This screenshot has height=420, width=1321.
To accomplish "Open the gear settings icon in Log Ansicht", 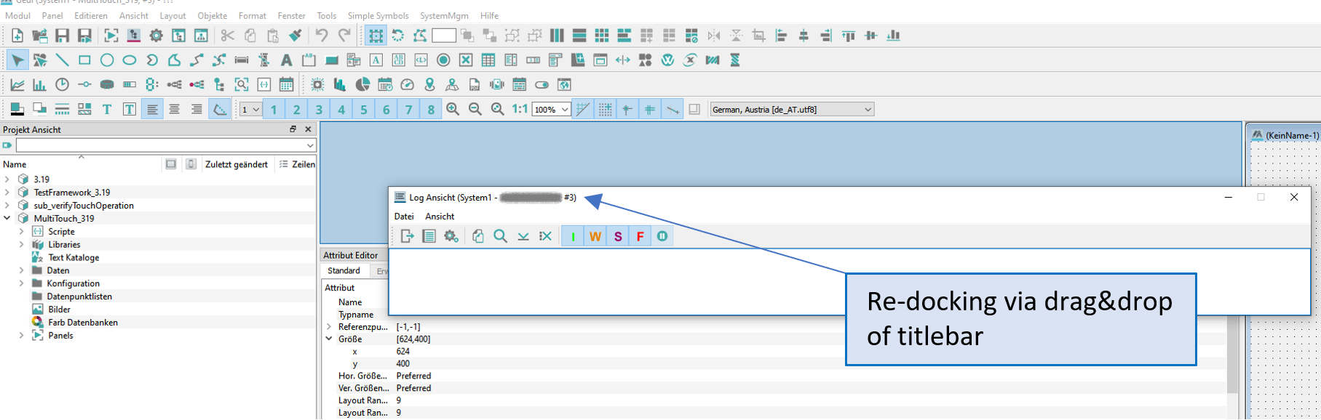I will 451,236.
